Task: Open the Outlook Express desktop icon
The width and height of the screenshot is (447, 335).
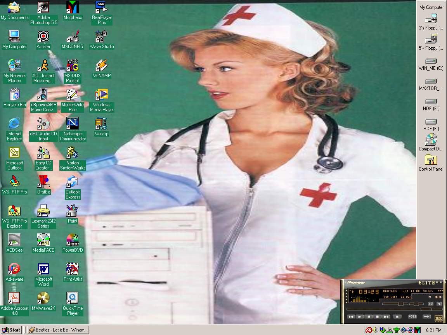Action: 73,187
